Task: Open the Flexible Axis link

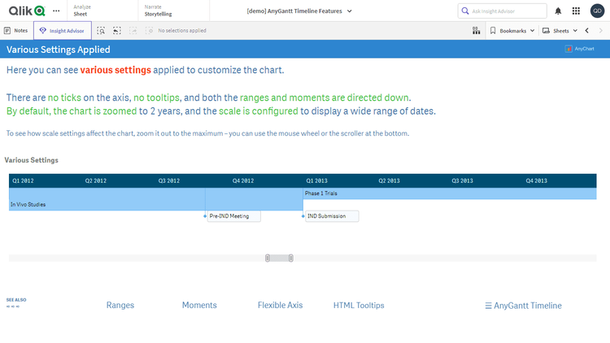Action: (280, 305)
